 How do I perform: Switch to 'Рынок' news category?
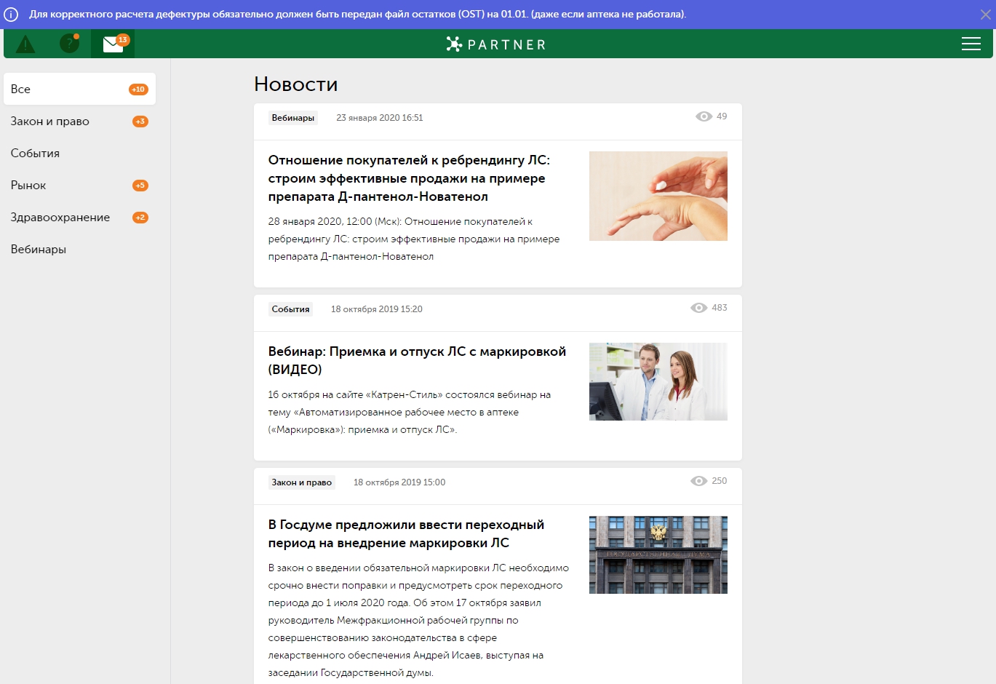point(28,186)
